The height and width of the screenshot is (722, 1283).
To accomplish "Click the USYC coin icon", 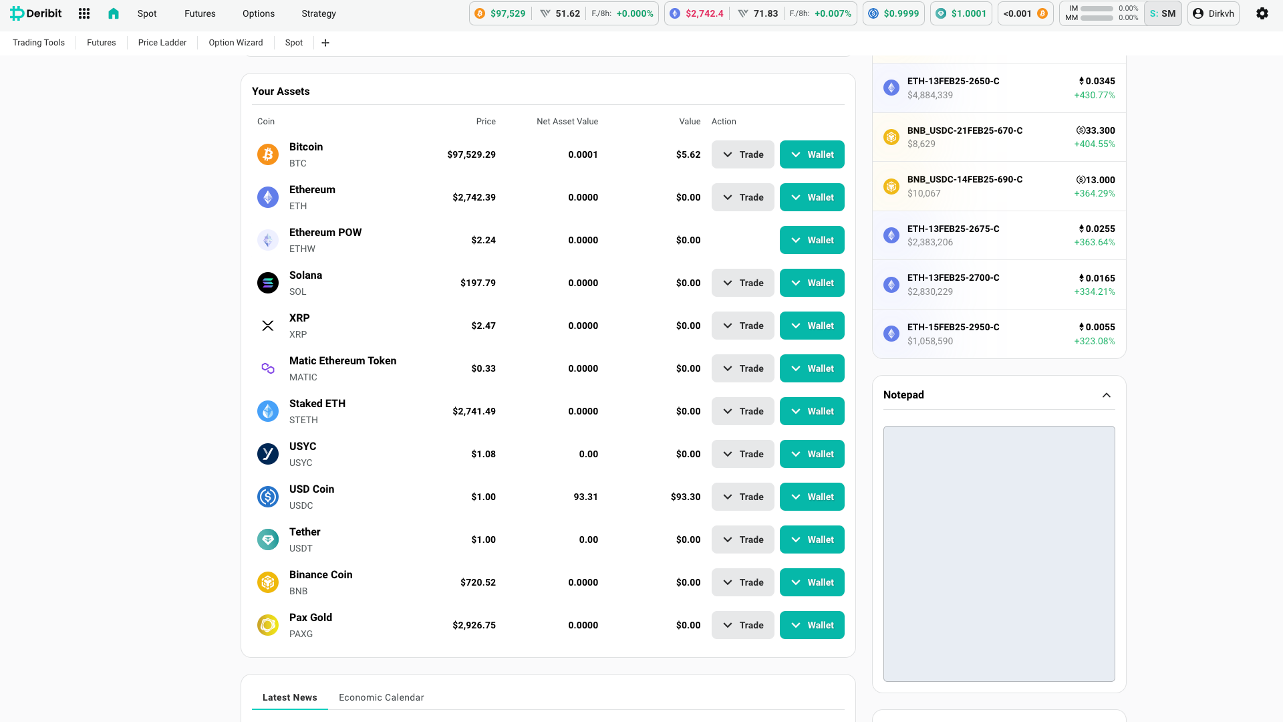I will pyautogui.click(x=268, y=454).
